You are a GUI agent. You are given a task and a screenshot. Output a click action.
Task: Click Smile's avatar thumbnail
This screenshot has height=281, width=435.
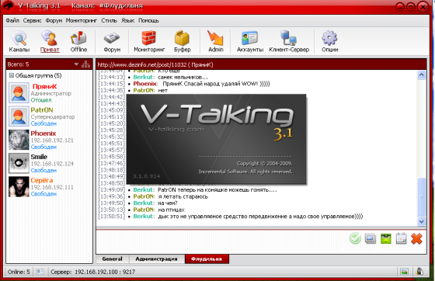[19, 163]
